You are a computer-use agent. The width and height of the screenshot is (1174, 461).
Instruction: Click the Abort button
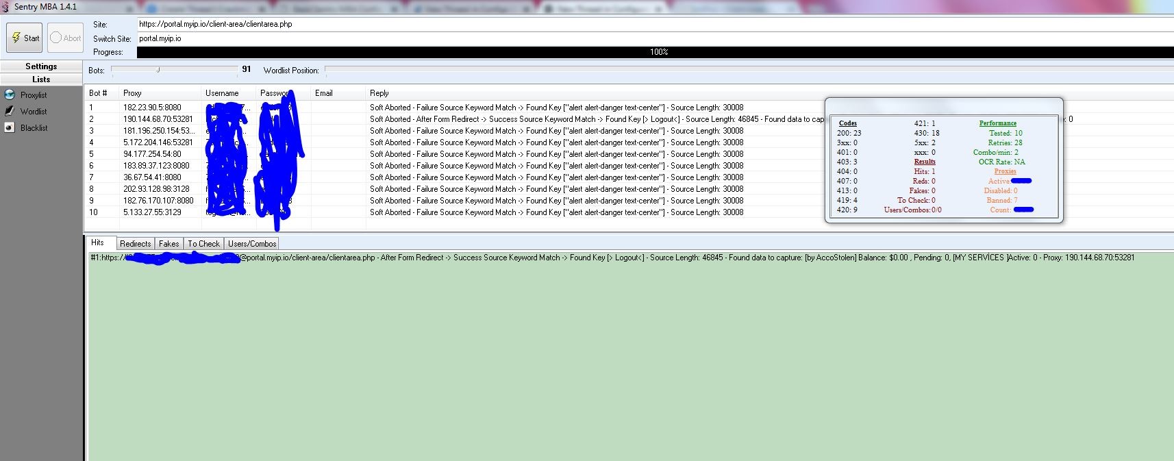coord(65,38)
